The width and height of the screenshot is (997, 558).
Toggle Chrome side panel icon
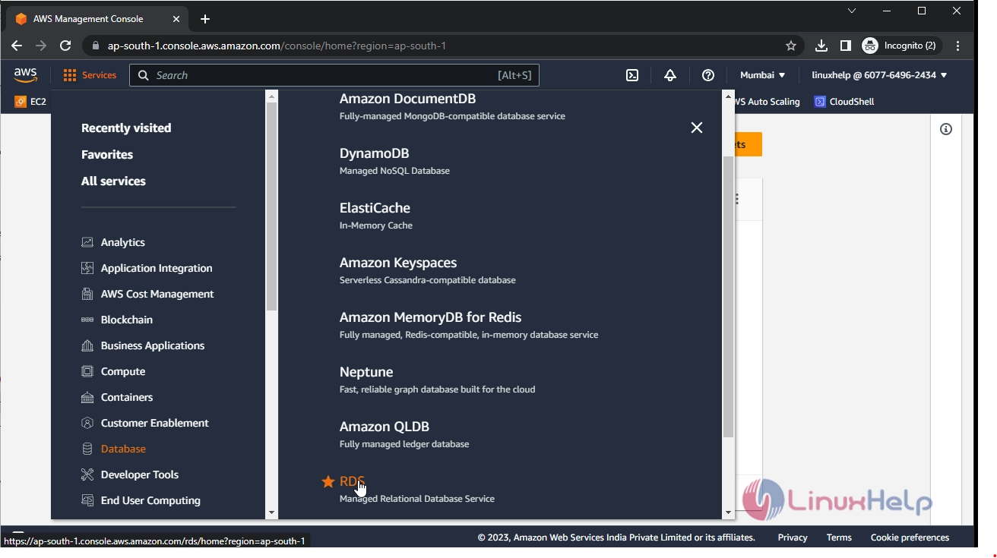point(846,46)
